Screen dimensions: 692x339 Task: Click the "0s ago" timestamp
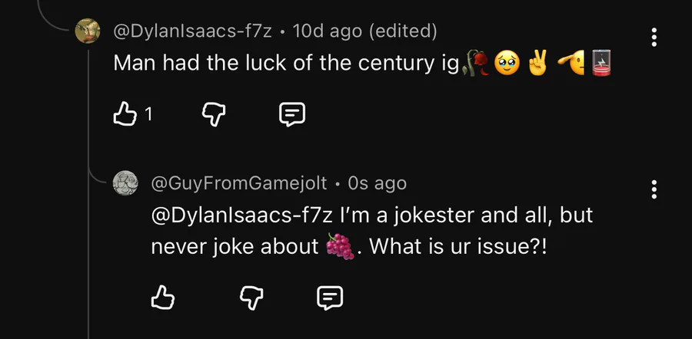click(377, 183)
